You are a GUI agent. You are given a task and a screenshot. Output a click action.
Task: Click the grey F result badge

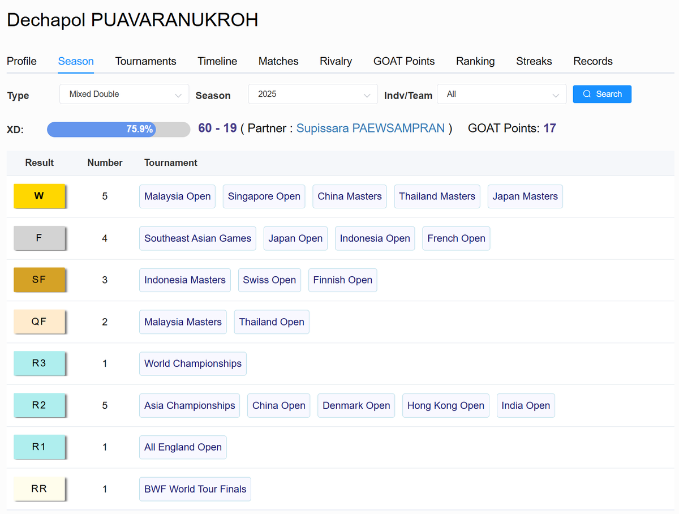39,238
